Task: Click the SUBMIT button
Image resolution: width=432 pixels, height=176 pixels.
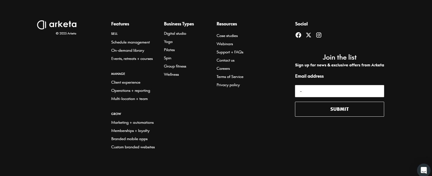Action: coord(339,109)
